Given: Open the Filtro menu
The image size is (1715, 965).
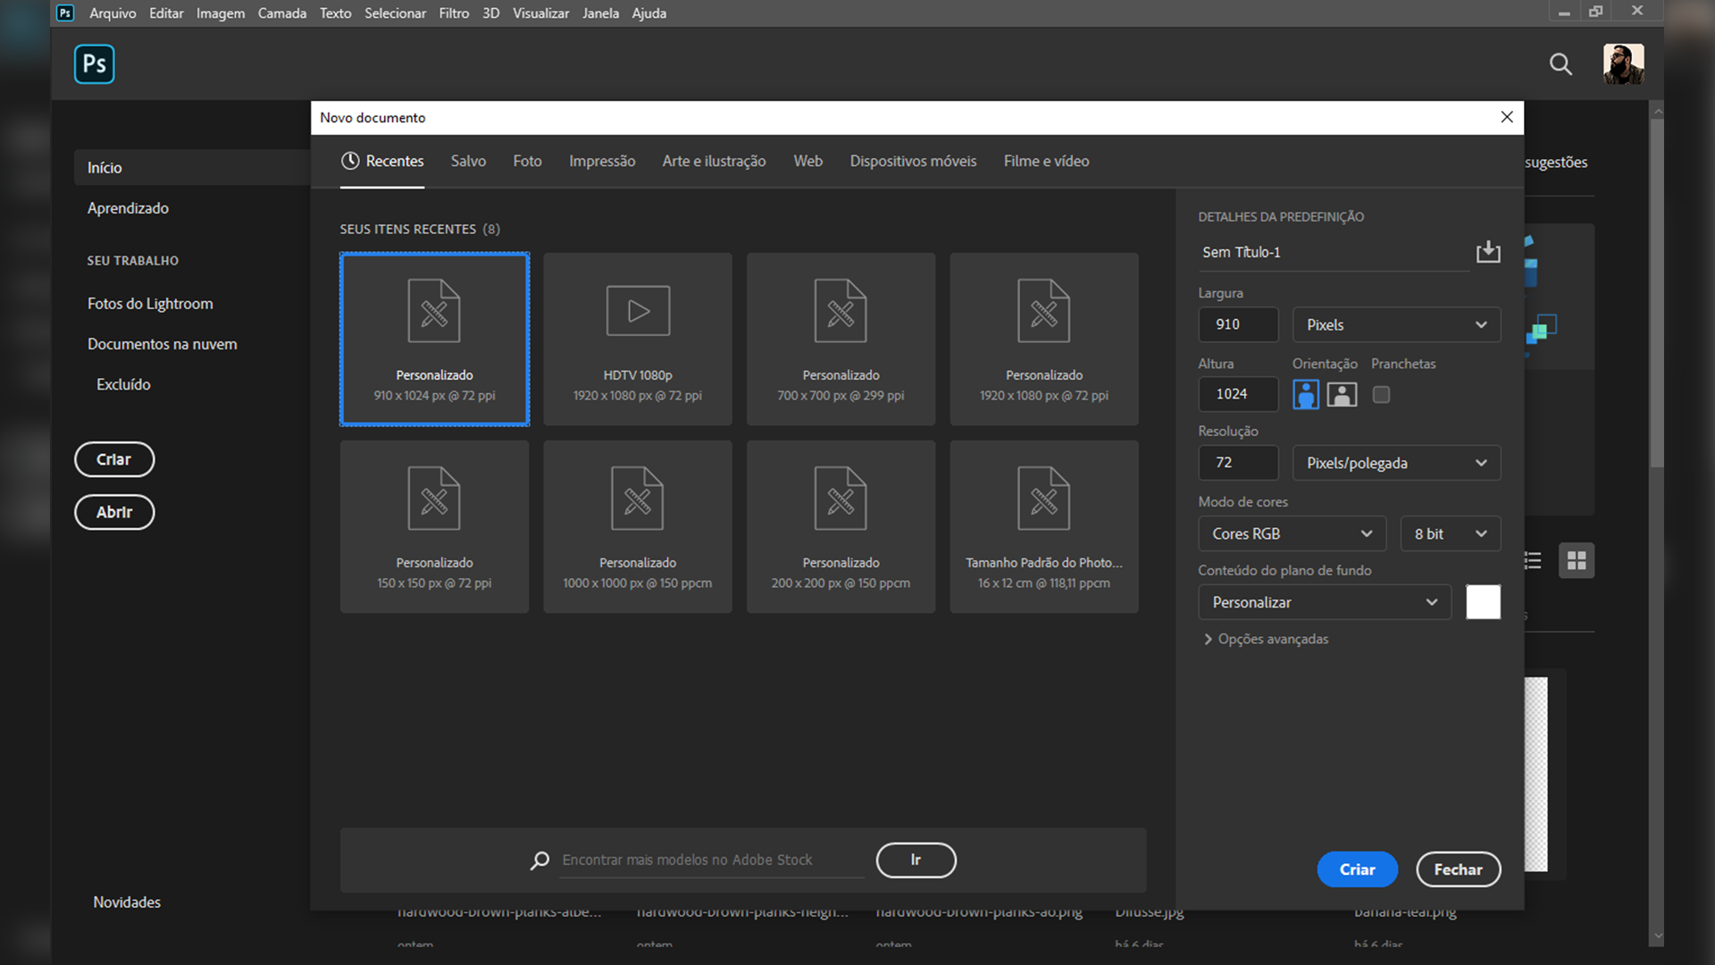Looking at the screenshot, I should [x=454, y=13].
